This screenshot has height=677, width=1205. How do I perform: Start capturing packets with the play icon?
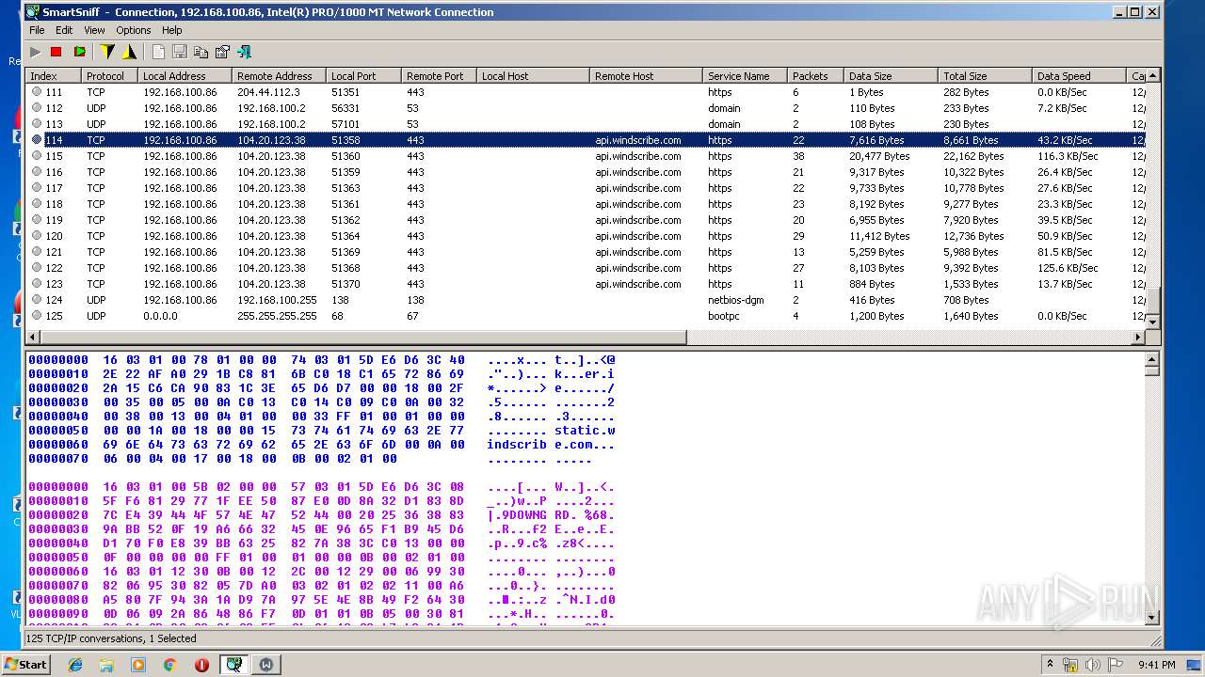(x=36, y=52)
